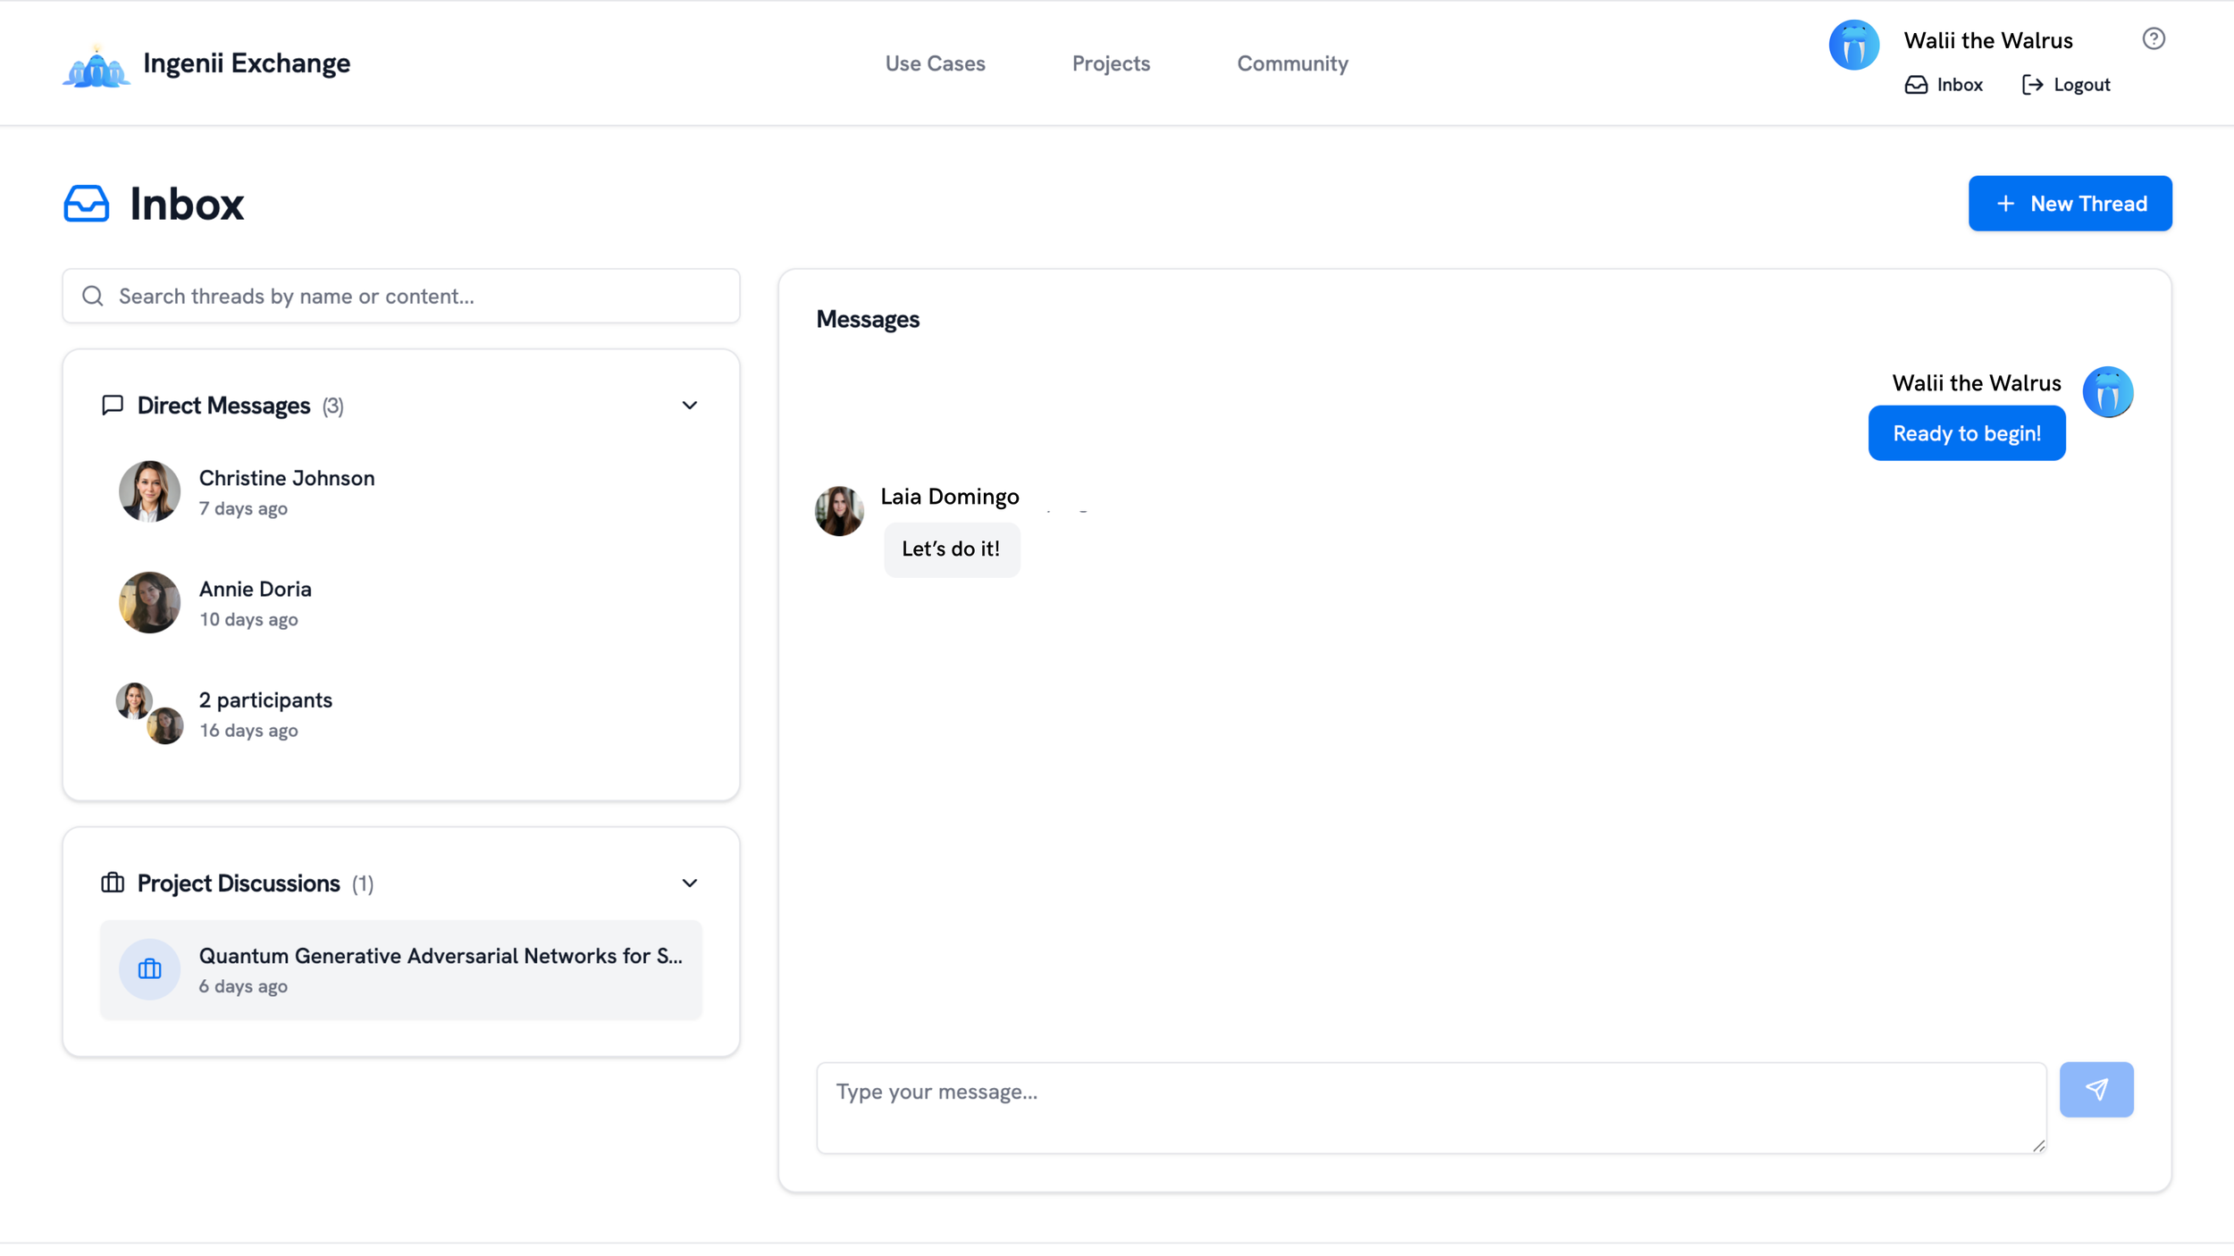
Task: Collapse the Project Discussions section
Action: click(689, 883)
